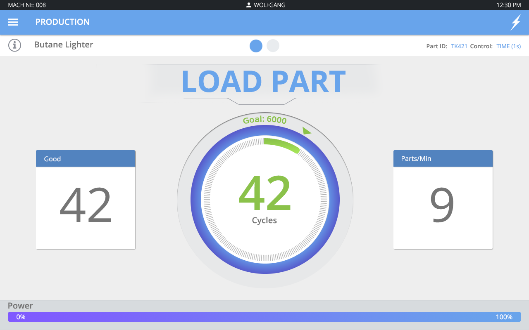Click the user profile icon beside WOLFGANG

[x=249, y=5]
